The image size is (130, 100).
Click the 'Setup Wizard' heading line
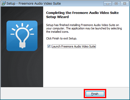pyautogui.click(x=57, y=17)
